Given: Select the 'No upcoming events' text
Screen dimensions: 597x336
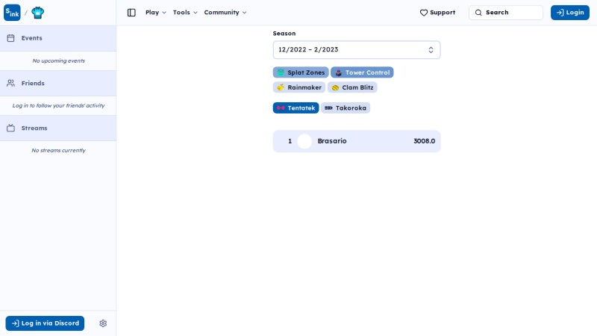Looking at the screenshot, I should pyautogui.click(x=59, y=60).
